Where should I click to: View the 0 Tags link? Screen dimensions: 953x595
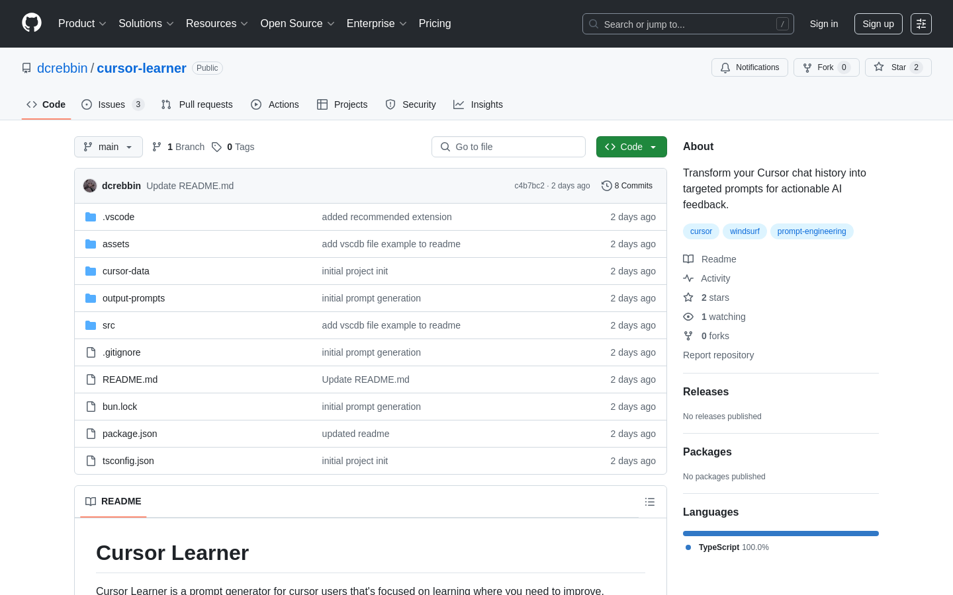[x=233, y=147]
